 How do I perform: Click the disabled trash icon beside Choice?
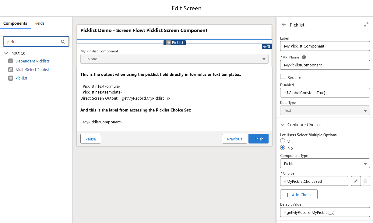(365, 181)
